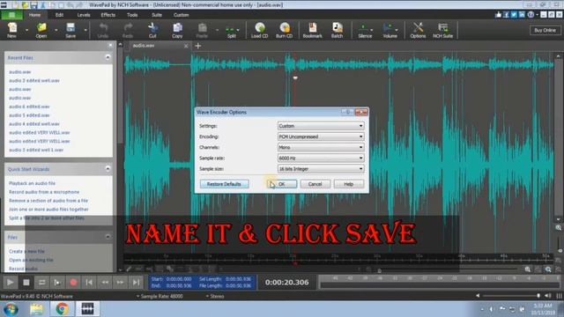Click the Copy toolbar icon
The height and width of the screenshot is (317, 564).
(x=177, y=30)
